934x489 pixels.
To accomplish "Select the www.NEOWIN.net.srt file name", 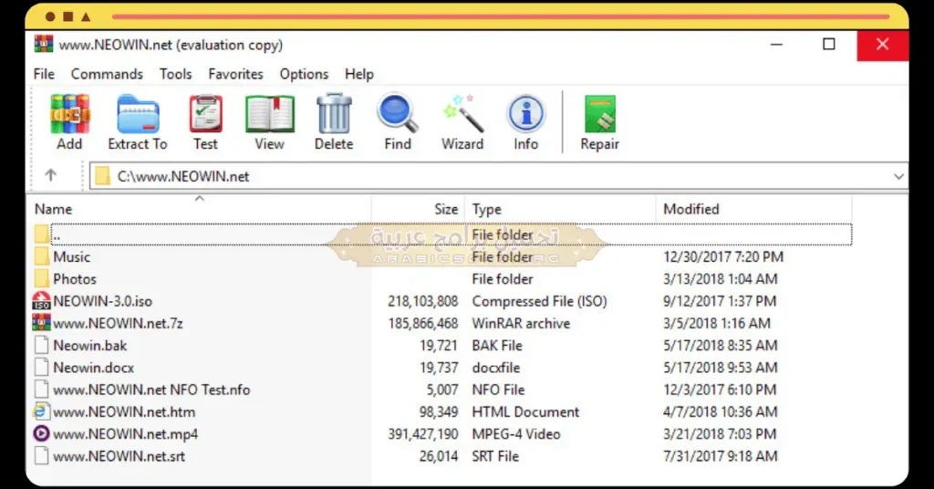I will click(x=119, y=455).
